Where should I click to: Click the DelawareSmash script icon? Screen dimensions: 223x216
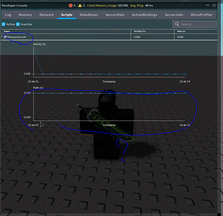pyautogui.click(x=5, y=37)
